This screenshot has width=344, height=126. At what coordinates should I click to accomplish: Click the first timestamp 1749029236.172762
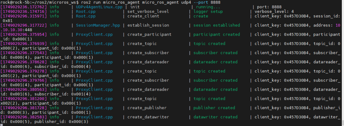tap(24, 7)
